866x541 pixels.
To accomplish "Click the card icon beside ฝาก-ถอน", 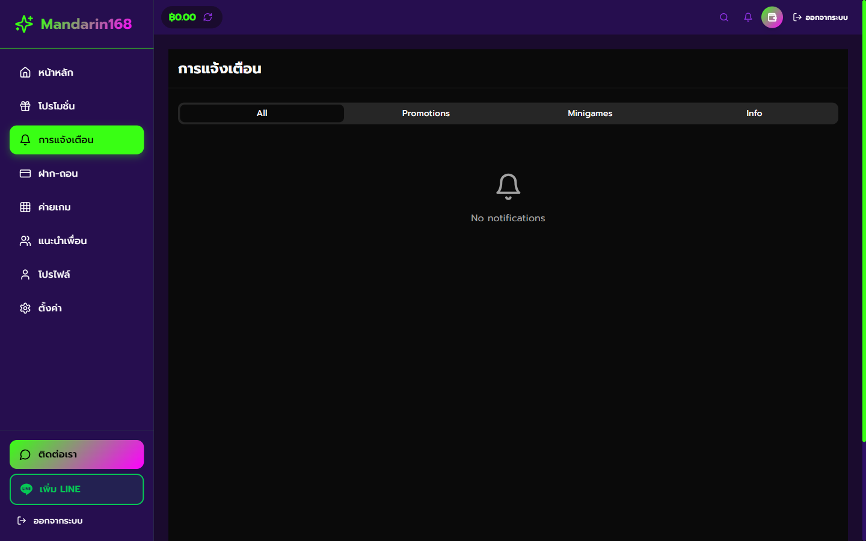I will [25, 174].
